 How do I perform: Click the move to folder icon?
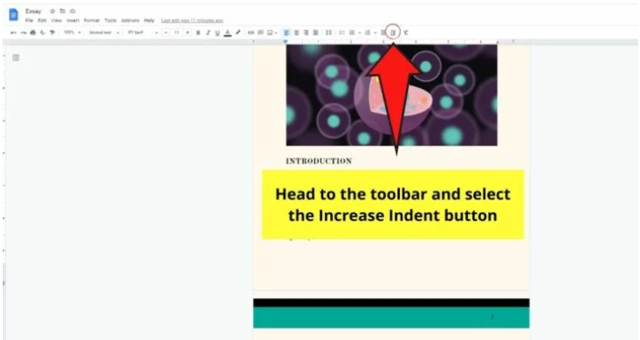pos(63,11)
